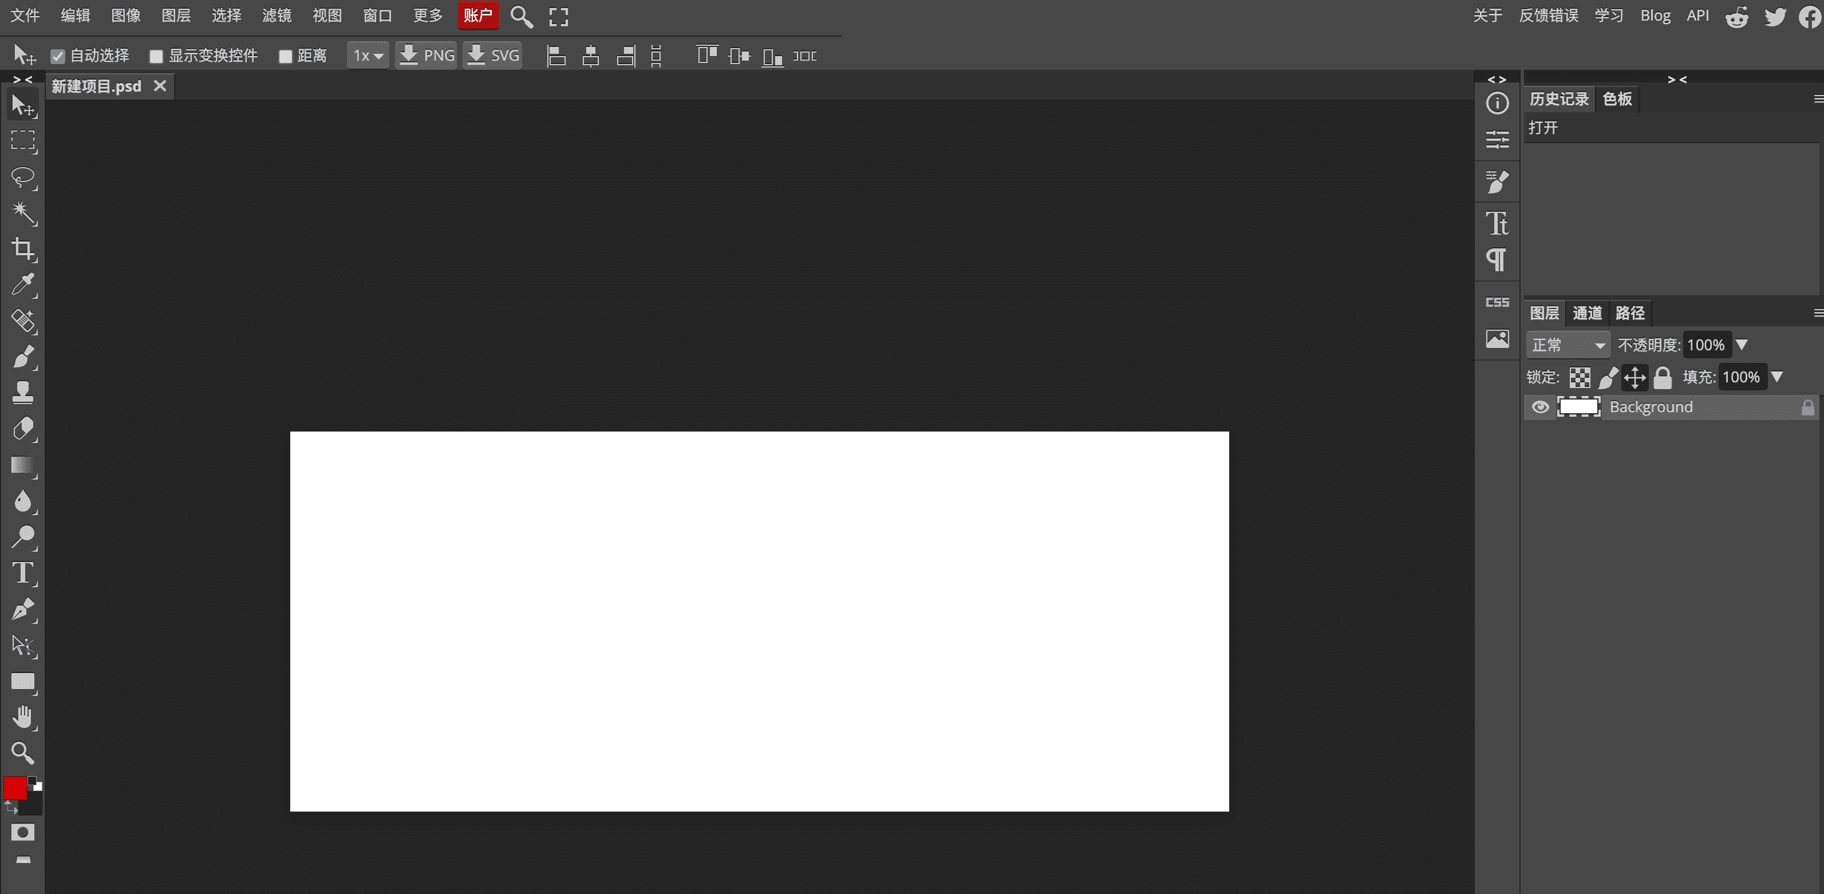Select the Hand tool

click(23, 717)
